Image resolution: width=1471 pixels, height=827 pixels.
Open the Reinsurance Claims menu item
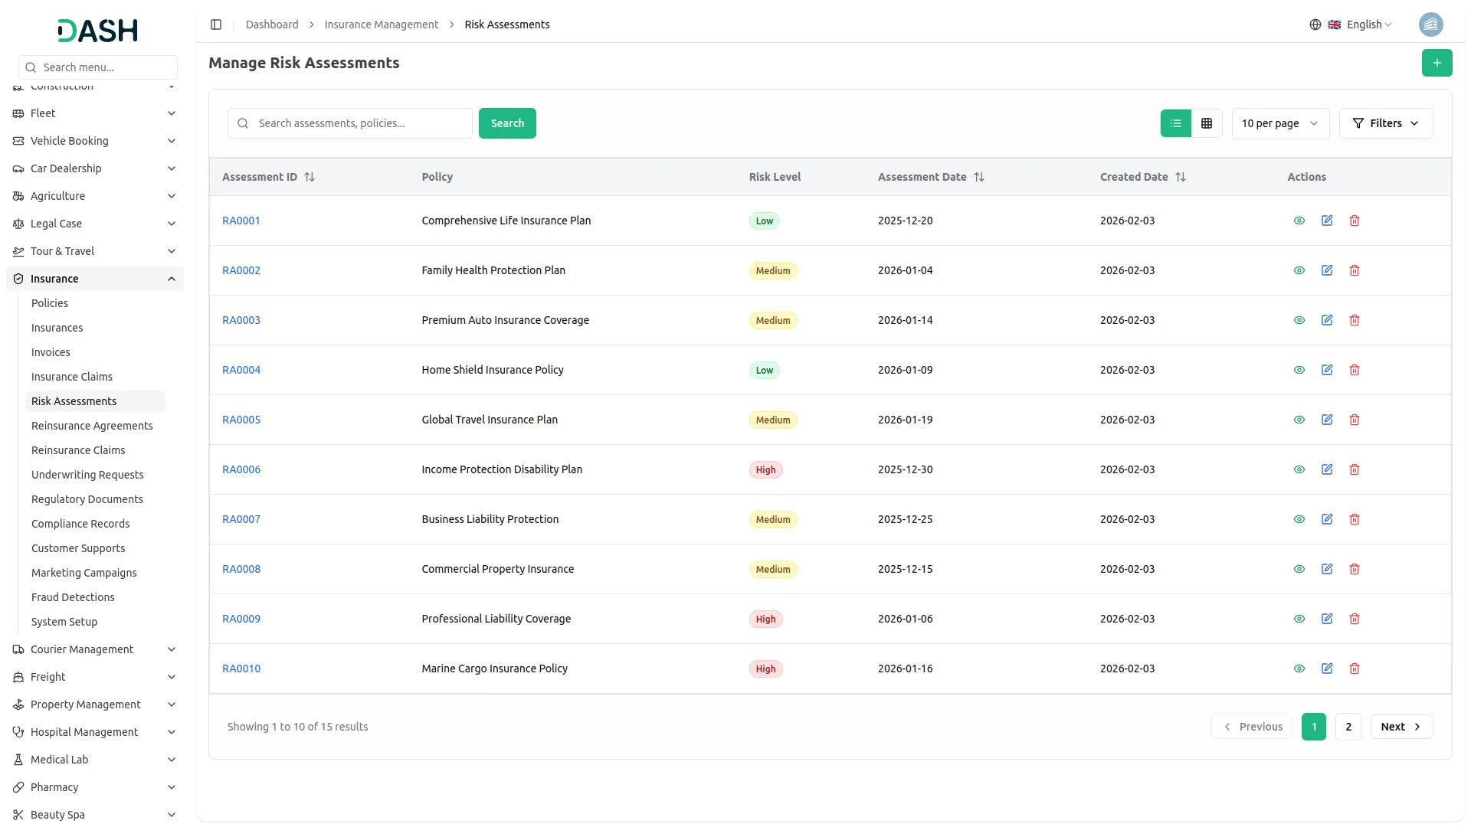click(78, 450)
